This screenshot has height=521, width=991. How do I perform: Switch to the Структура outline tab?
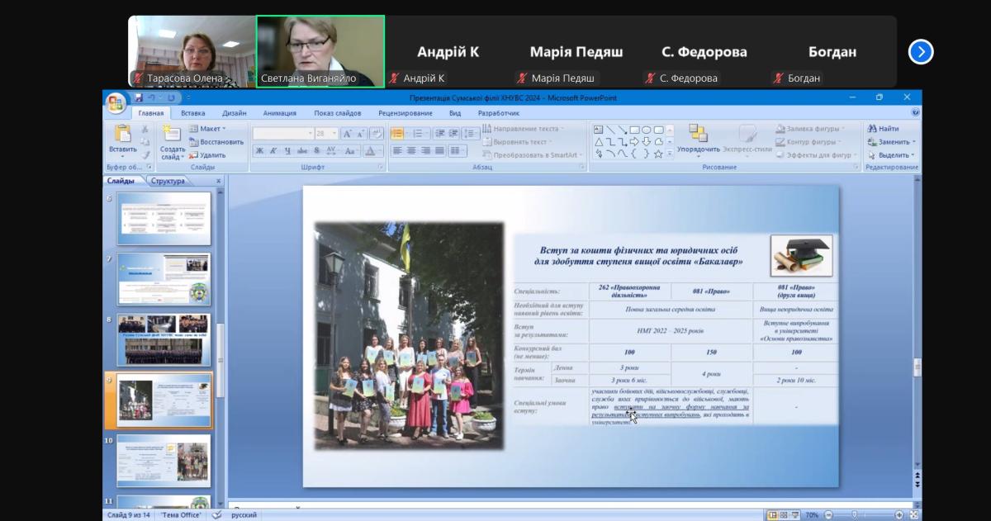pos(168,181)
